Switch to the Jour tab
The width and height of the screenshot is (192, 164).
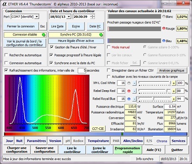click(x=9, y=141)
